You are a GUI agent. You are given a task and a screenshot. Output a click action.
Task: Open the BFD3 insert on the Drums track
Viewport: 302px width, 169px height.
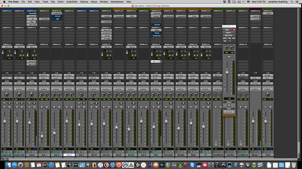pos(131,16)
